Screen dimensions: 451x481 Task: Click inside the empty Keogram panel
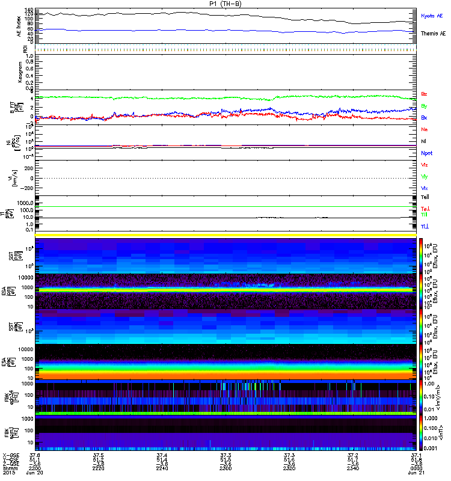coord(226,72)
